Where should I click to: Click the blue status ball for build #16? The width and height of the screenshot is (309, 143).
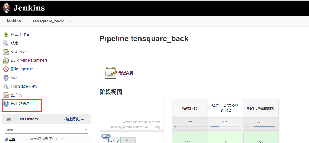click(x=6, y=139)
